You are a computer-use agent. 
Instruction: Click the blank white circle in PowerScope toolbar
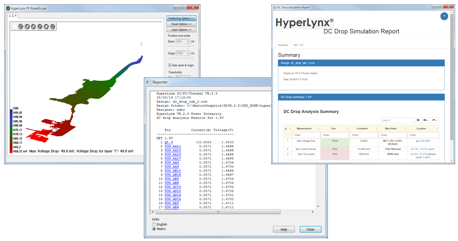click(14, 27)
